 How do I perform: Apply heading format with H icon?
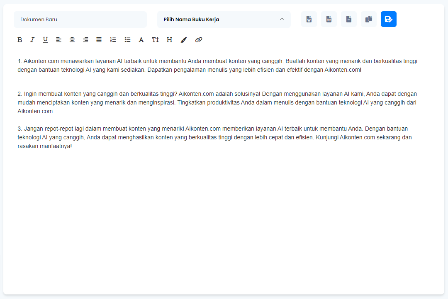(x=169, y=40)
